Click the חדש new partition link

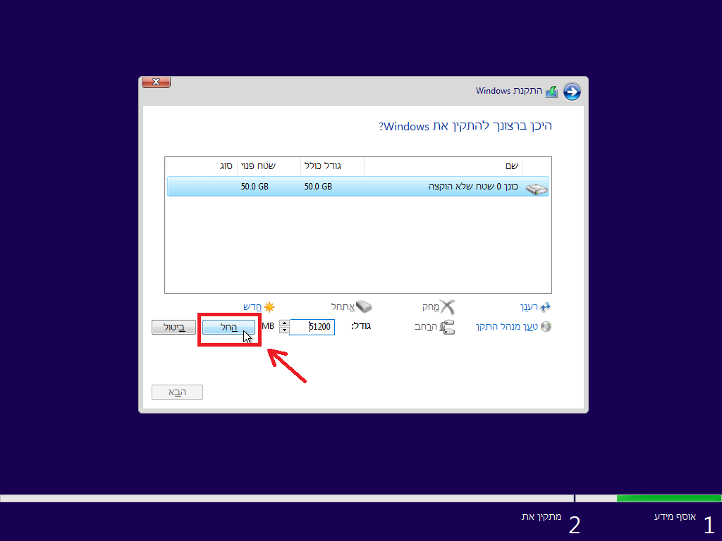pyautogui.click(x=252, y=307)
